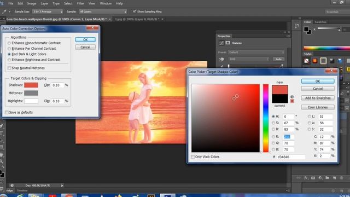Open the File menu

pyautogui.click(x=10, y=3)
